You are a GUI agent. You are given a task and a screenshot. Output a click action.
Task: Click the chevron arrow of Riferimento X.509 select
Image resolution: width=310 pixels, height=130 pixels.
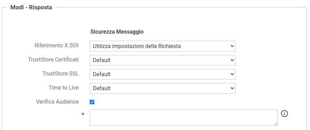pos(232,46)
